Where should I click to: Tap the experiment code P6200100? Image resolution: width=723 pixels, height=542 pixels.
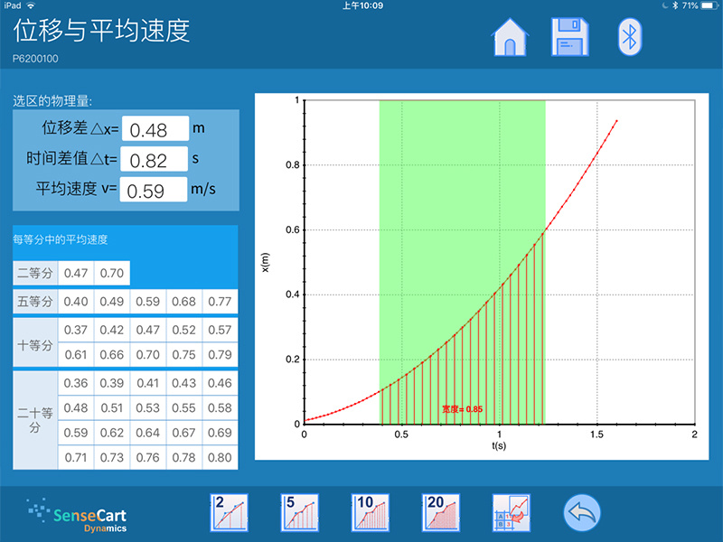[35, 59]
